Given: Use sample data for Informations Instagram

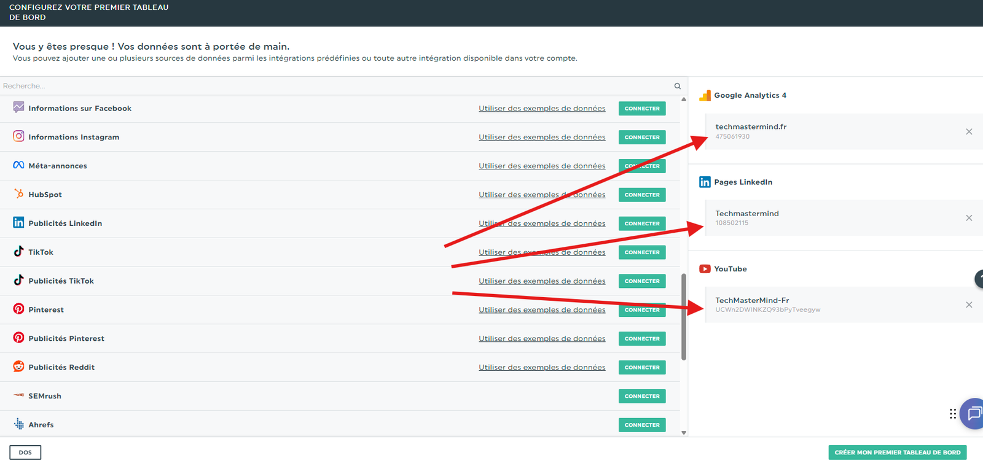Looking at the screenshot, I should (x=542, y=138).
